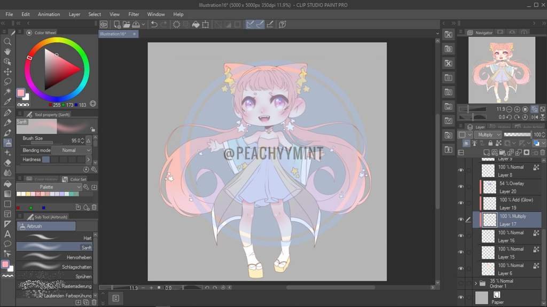The height and width of the screenshot is (307, 547).
Task: Click the pink main color swatch
Action: (x=21, y=93)
